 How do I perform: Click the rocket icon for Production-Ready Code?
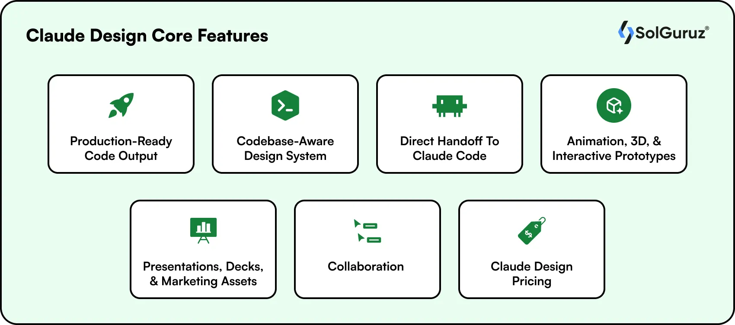[x=121, y=105]
